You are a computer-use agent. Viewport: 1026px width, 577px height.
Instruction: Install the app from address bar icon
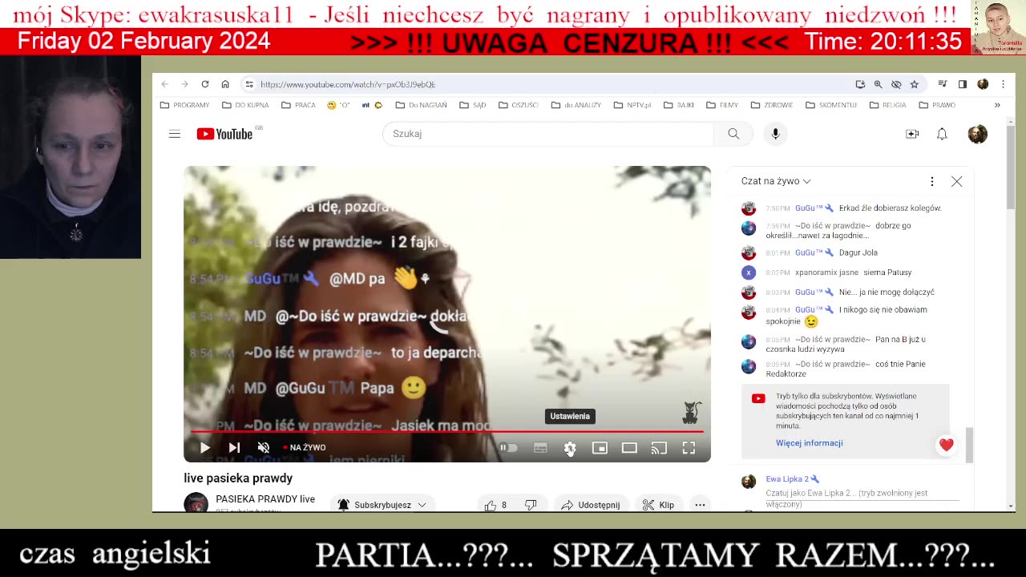pyautogui.click(x=860, y=84)
